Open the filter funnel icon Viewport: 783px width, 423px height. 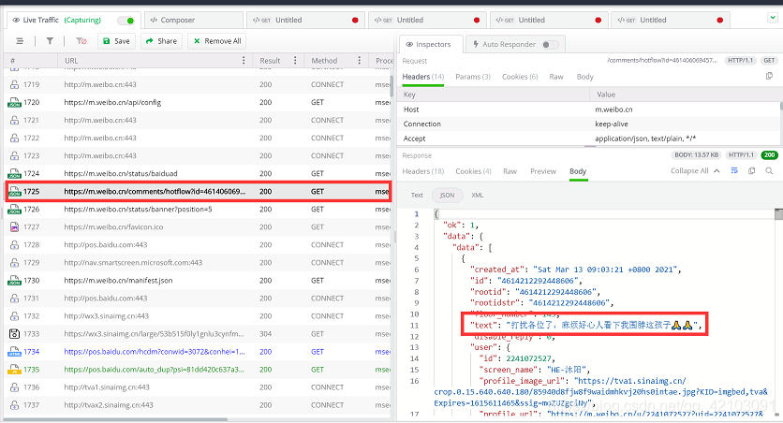[x=50, y=41]
